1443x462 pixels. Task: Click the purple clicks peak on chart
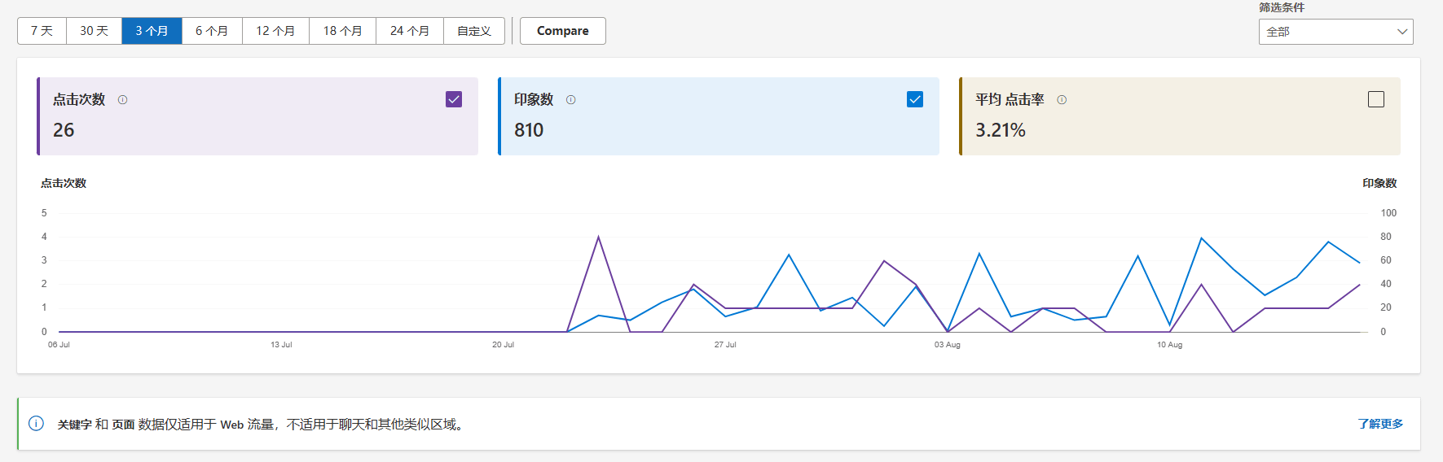pos(599,238)
